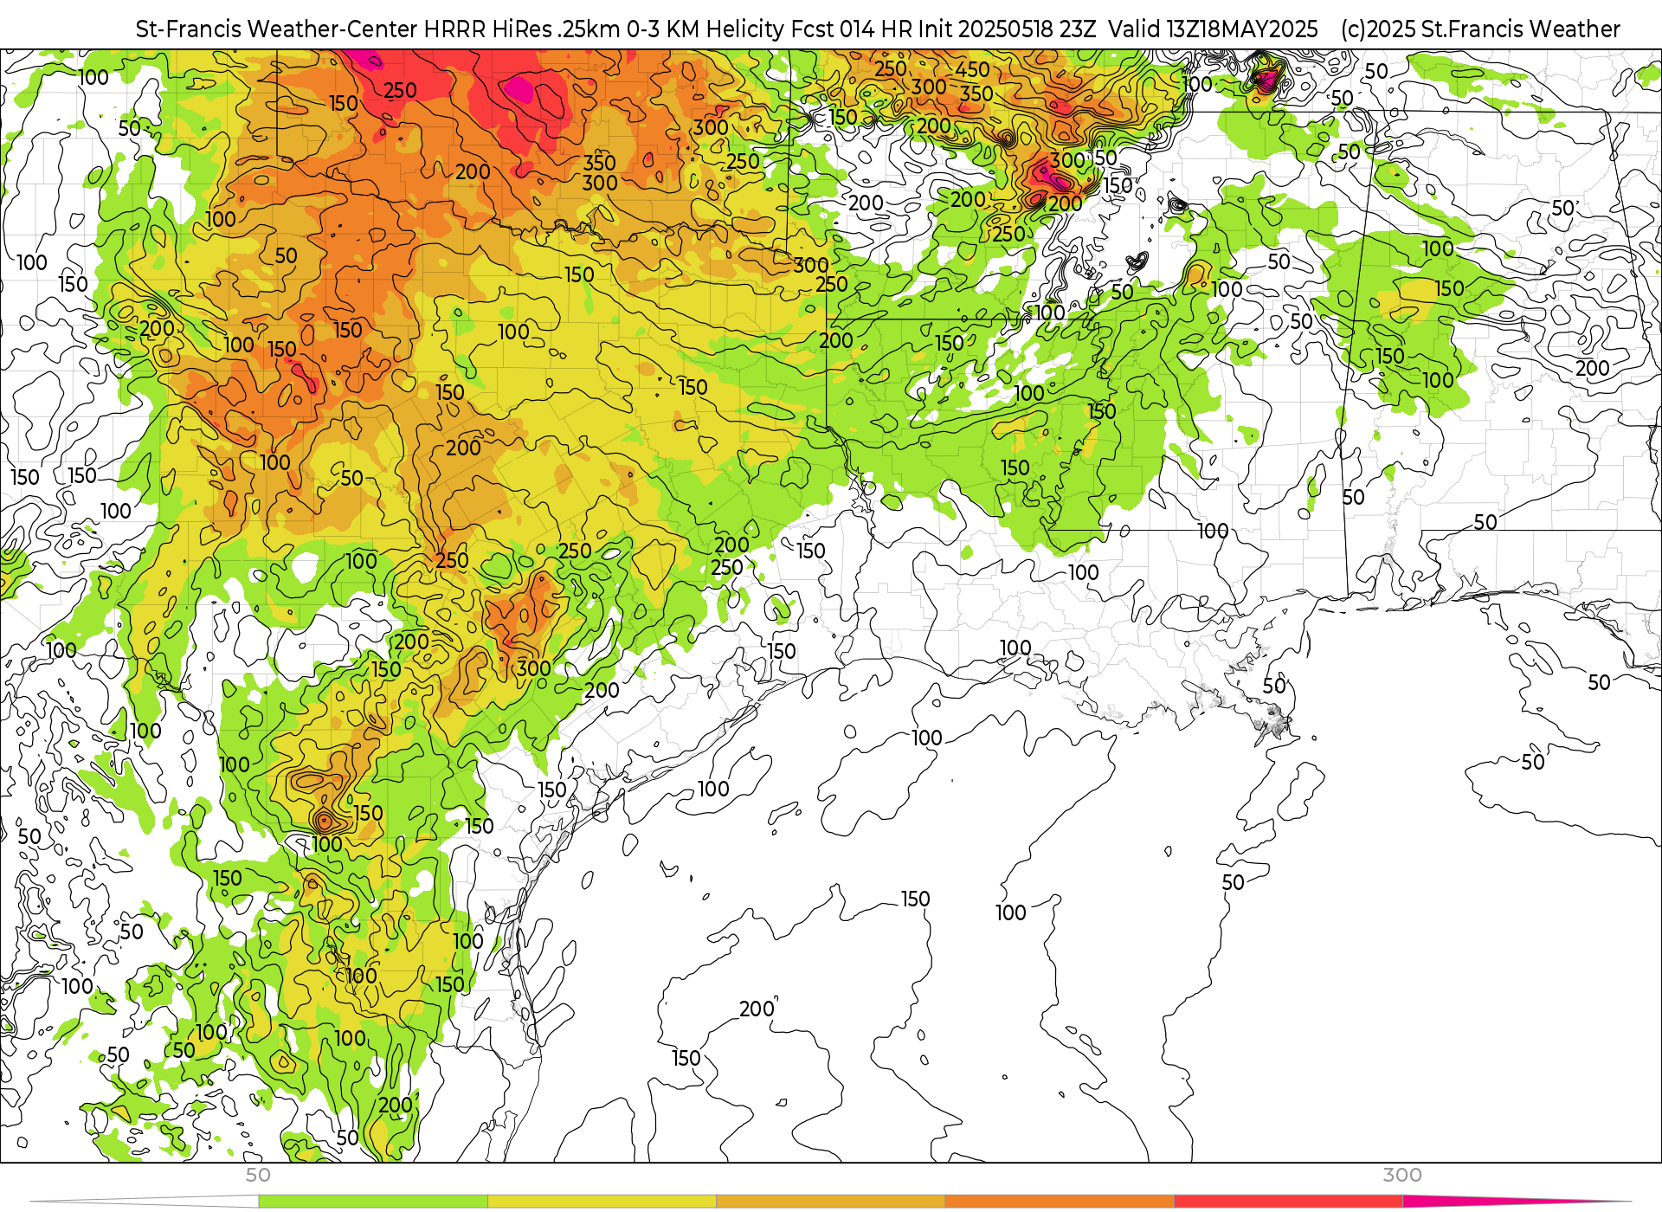This screenshot has height=1212, width=1662.
Task: Click the red segment of the legend bar
Action: point(1289,1202)
